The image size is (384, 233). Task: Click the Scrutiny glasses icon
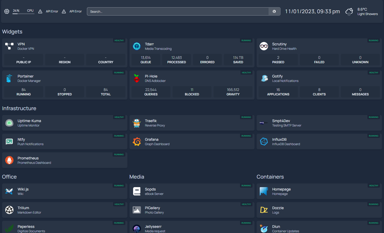264,46
